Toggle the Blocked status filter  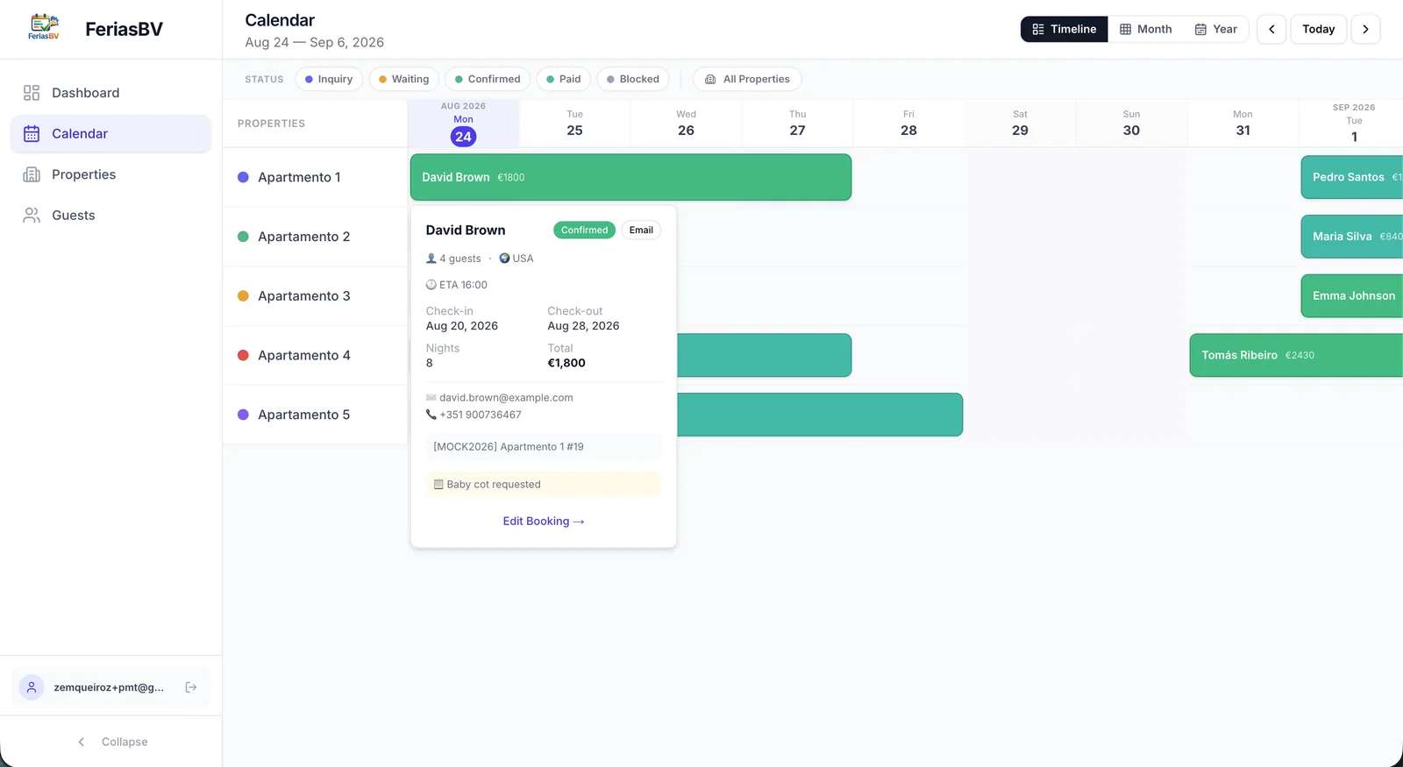(633, 79)
